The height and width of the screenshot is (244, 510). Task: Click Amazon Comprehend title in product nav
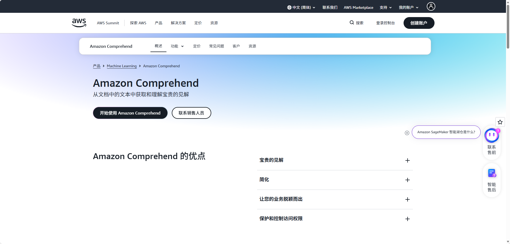point(111,46)
